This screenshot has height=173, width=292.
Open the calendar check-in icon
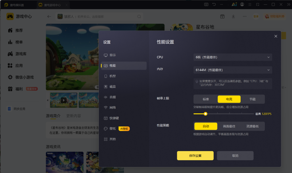point(222,16)
